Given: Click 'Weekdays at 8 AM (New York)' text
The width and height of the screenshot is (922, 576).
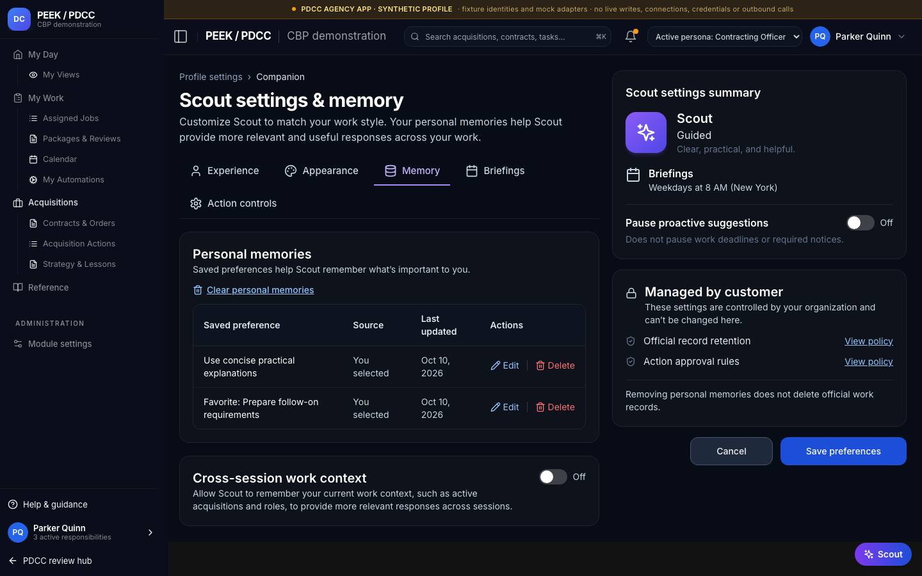Looking at the screenshot, I should [x=713, y=188].
